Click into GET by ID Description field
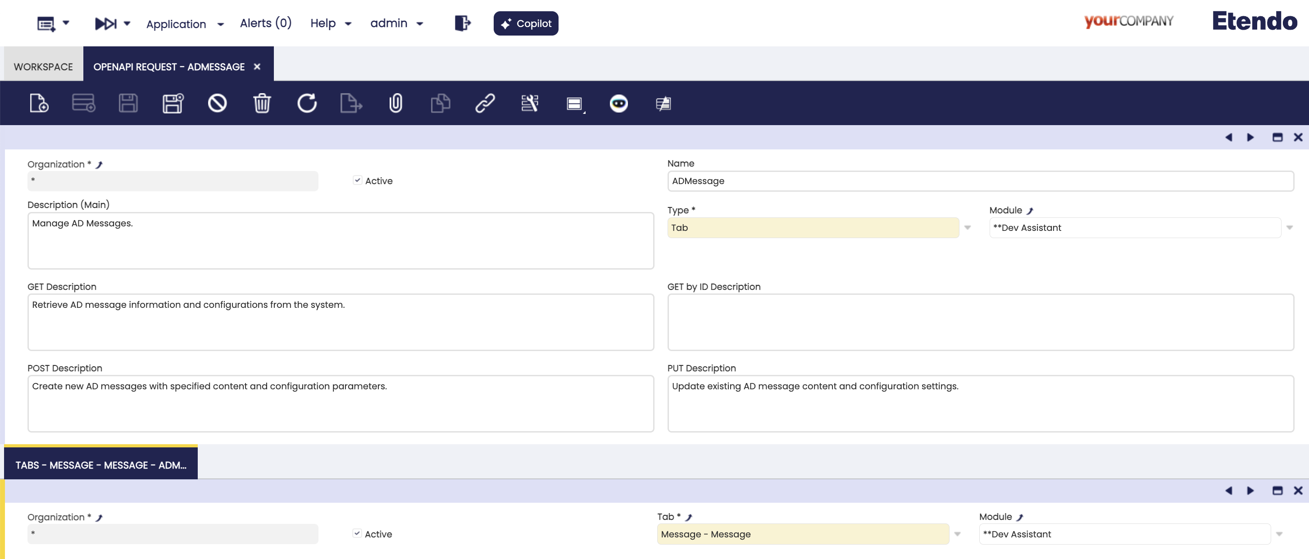Viewport: 1309px width, 559px height. point(980,322)
